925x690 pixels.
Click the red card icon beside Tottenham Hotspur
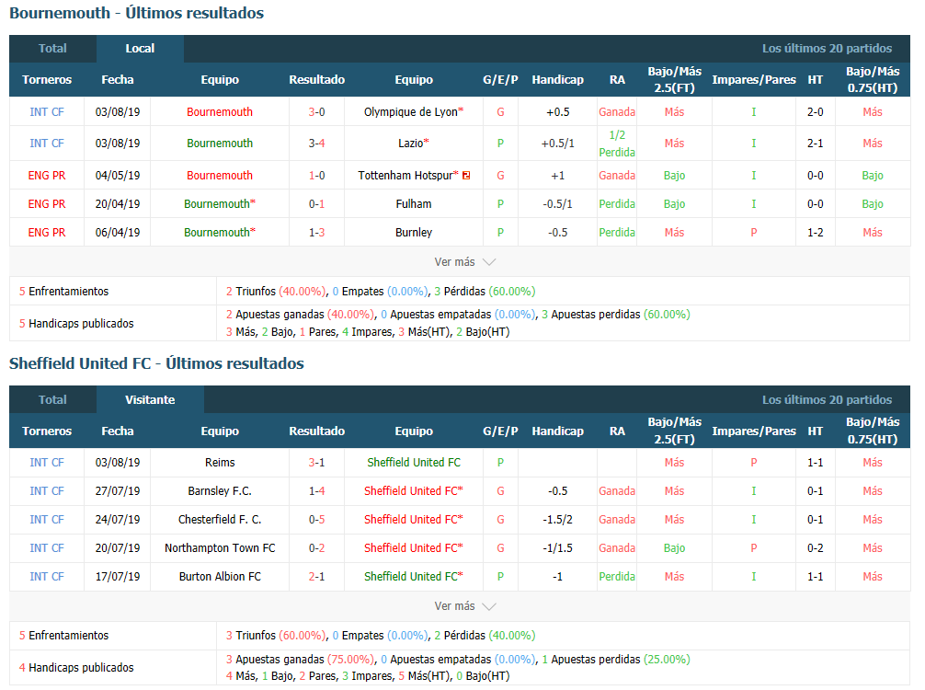click(x=466, y=176)
